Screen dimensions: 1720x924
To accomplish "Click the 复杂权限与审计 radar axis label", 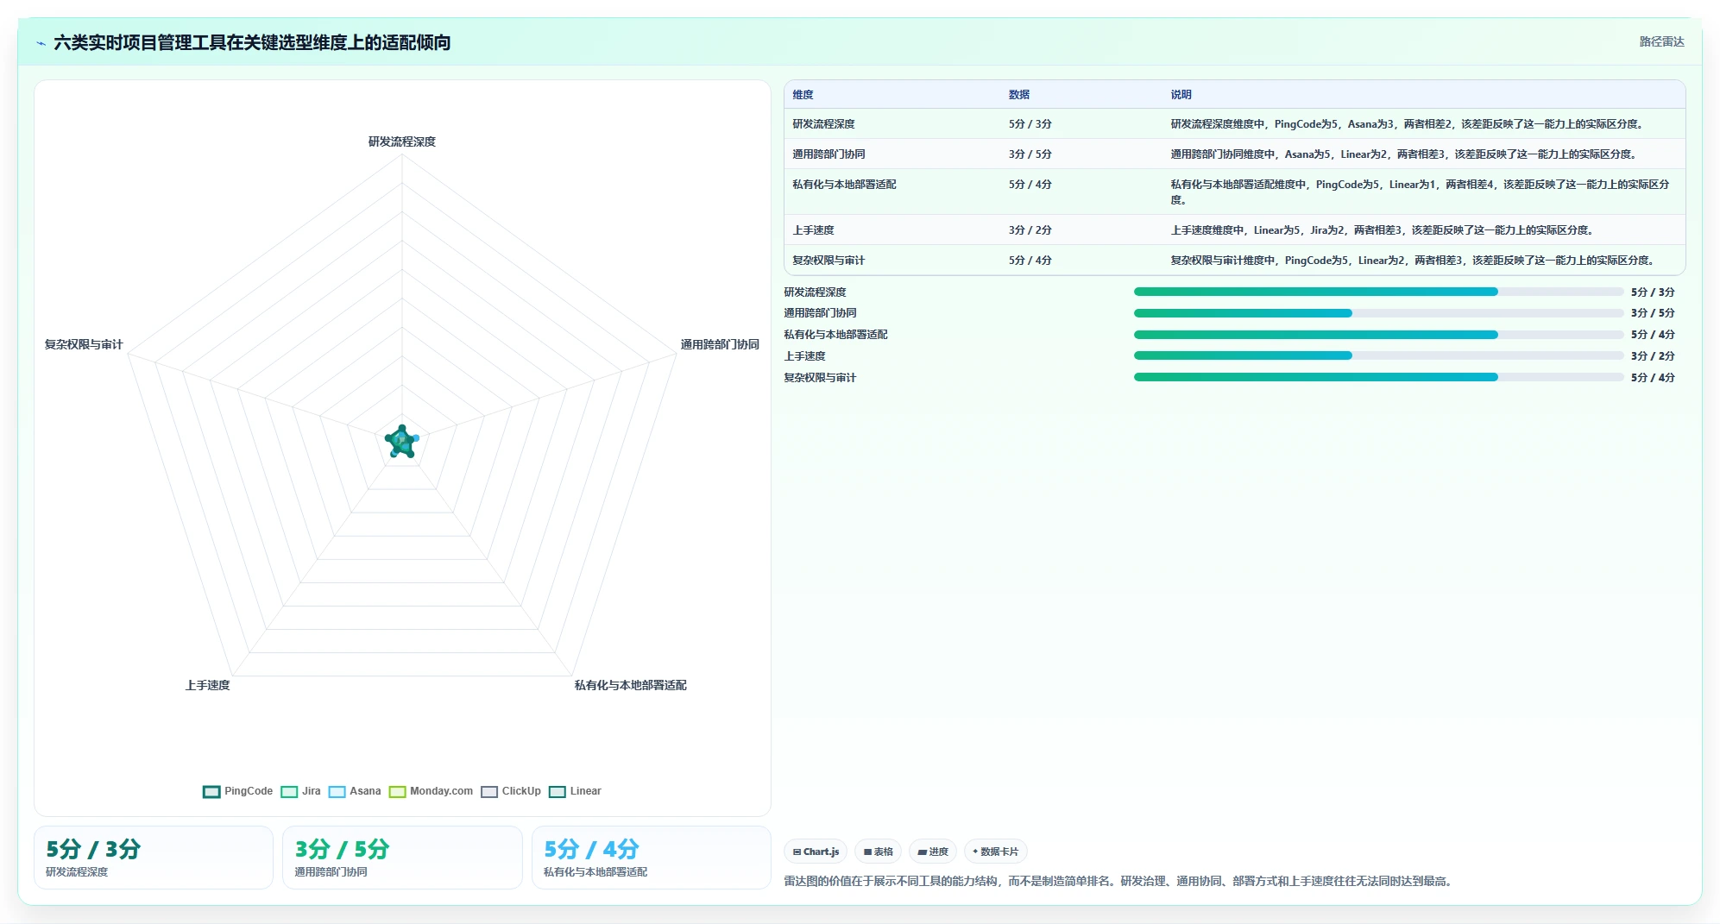I will (84, 344).
